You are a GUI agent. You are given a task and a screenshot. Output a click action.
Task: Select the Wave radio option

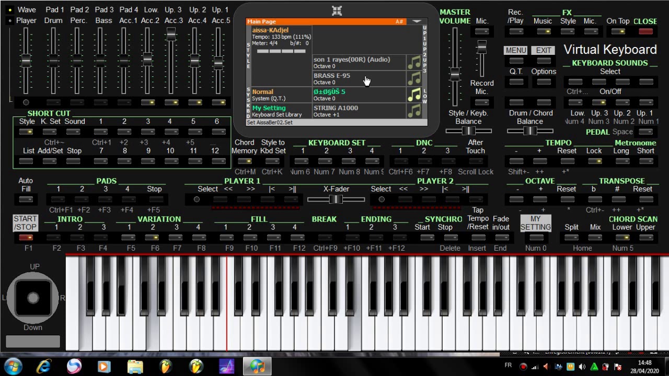(10, 10)
